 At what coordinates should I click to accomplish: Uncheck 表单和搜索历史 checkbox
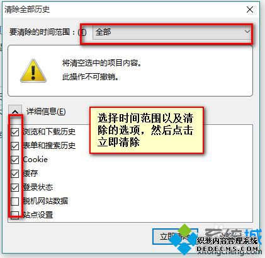(x=15, y=146)
